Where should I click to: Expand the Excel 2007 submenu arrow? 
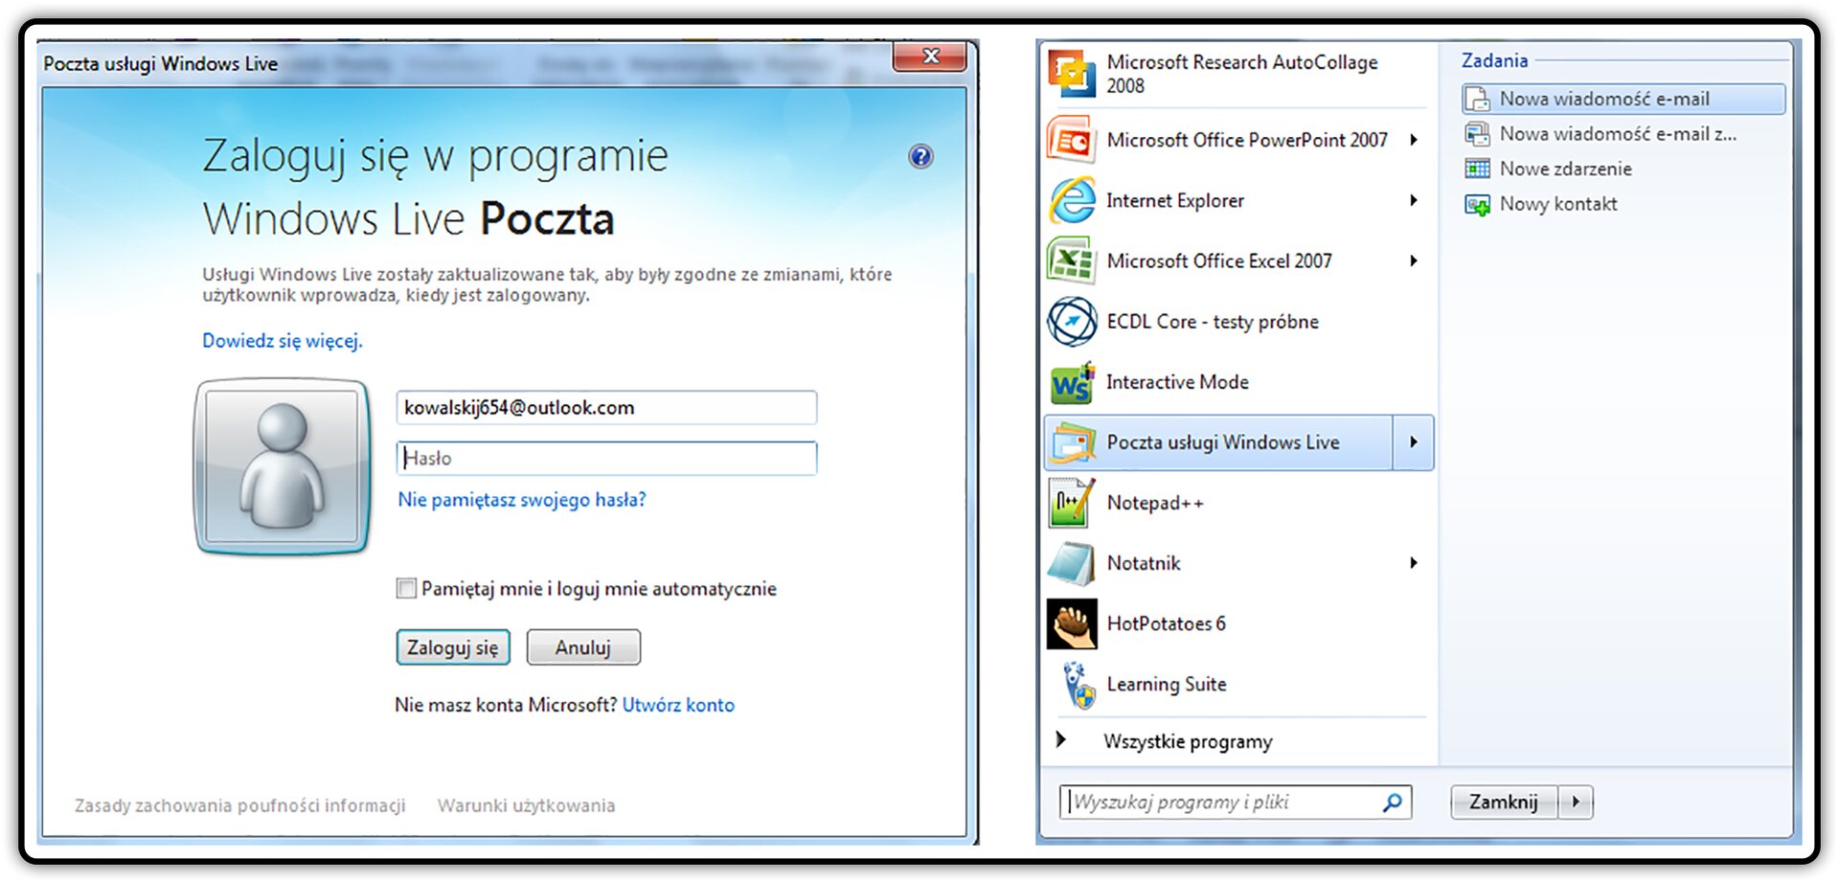point(1414,260)
